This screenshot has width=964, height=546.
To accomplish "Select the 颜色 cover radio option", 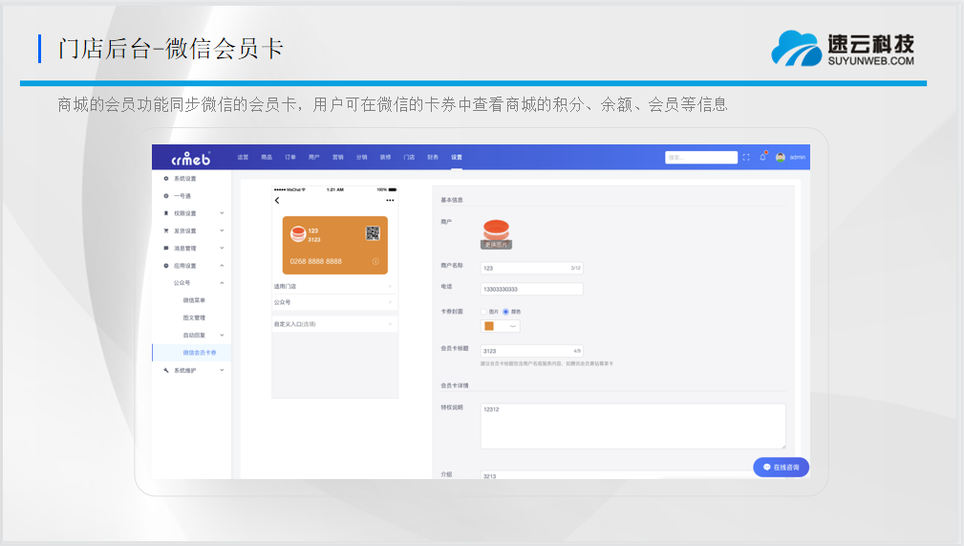I will click(505, 312).
